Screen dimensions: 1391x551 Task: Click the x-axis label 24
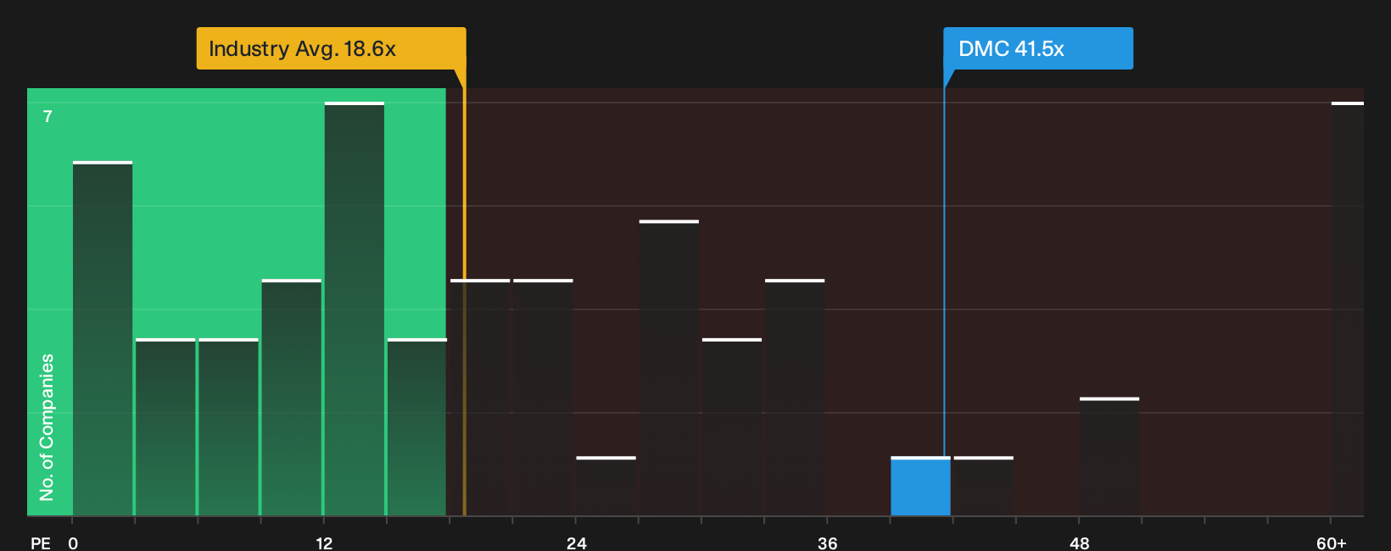coord(577,543)
